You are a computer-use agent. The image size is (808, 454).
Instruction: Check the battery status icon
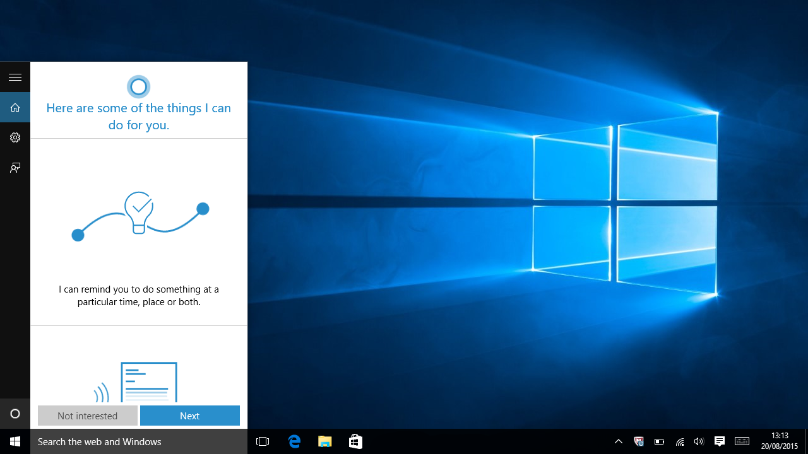(659, 441)
